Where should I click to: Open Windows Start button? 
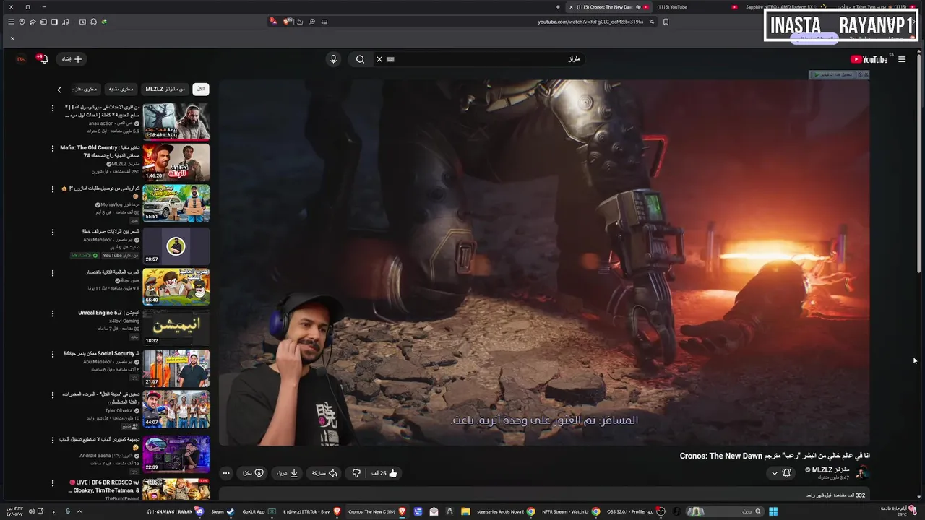tap(773, 511)
